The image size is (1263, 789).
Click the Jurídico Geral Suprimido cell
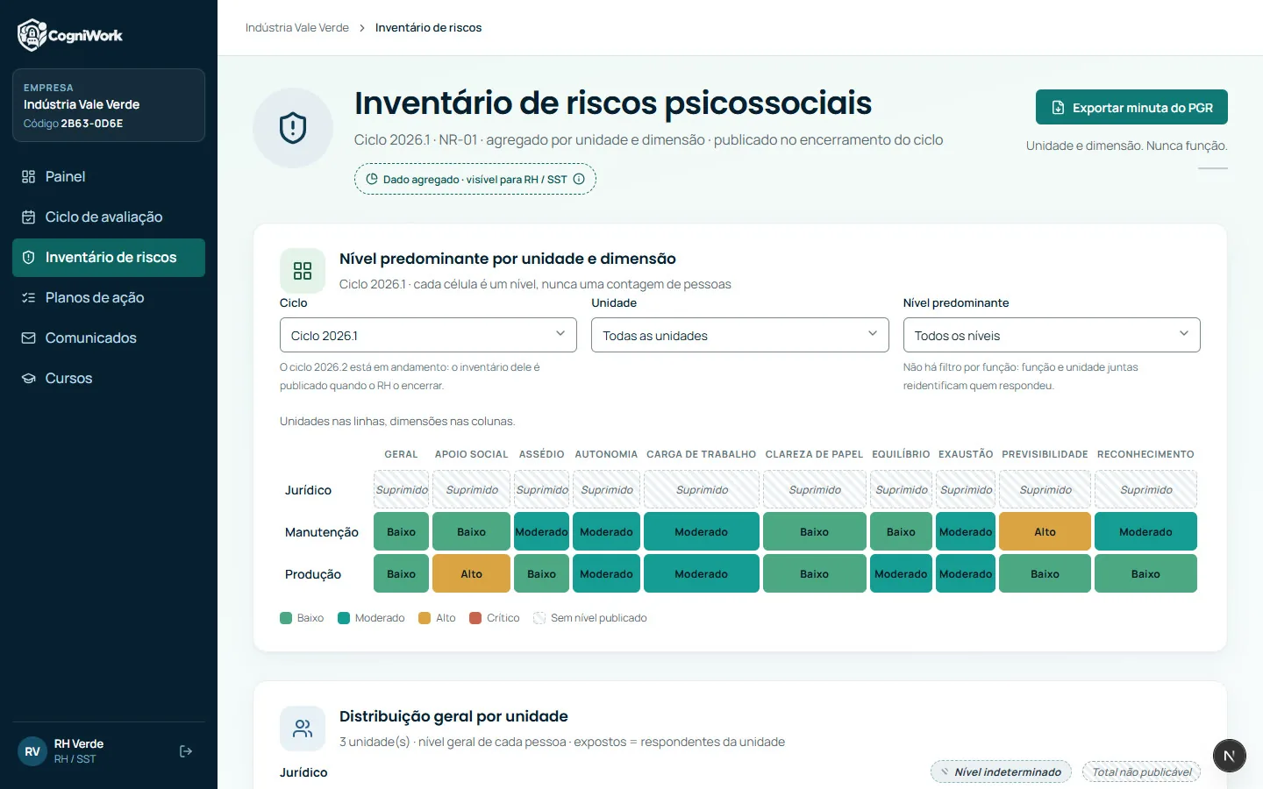402,489
